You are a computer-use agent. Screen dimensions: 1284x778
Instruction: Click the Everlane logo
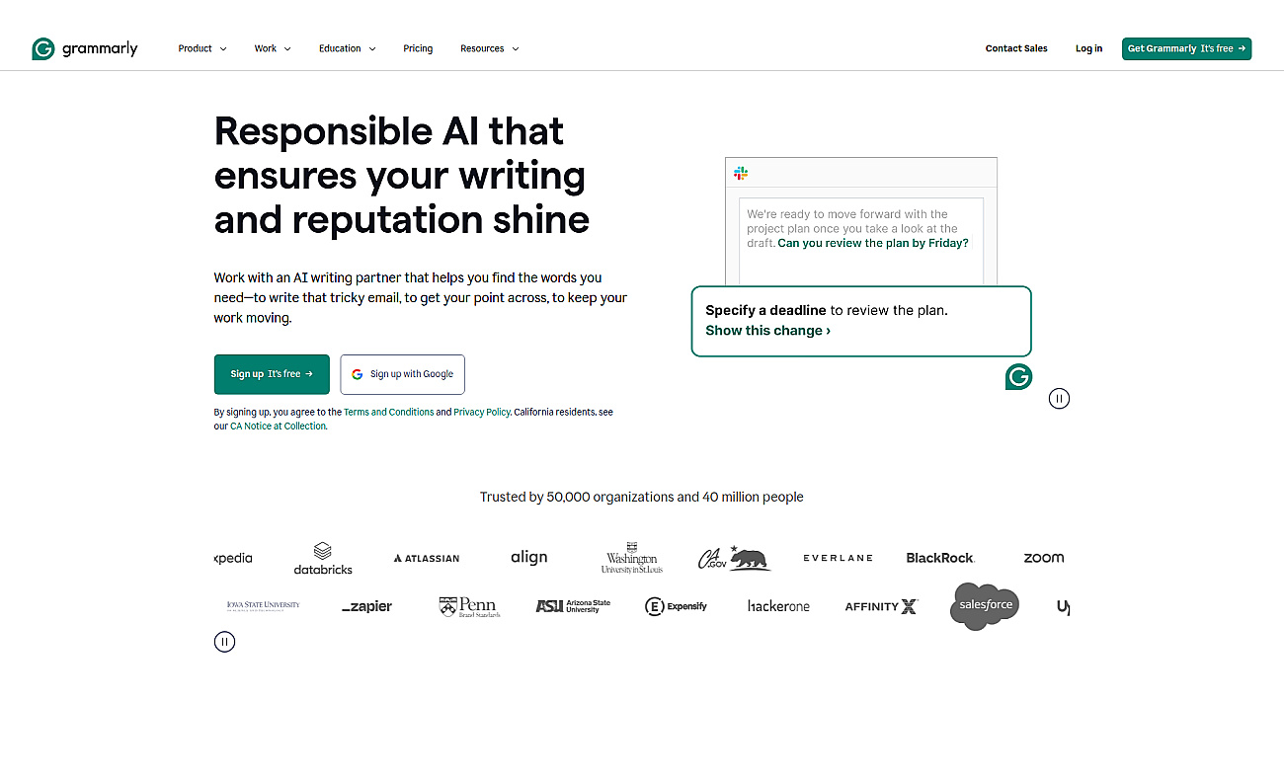[x=838, y=558]
